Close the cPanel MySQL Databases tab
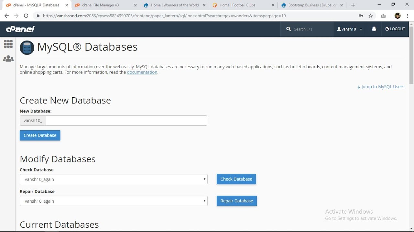Screen dimensions: 414x232 (67, 5)
